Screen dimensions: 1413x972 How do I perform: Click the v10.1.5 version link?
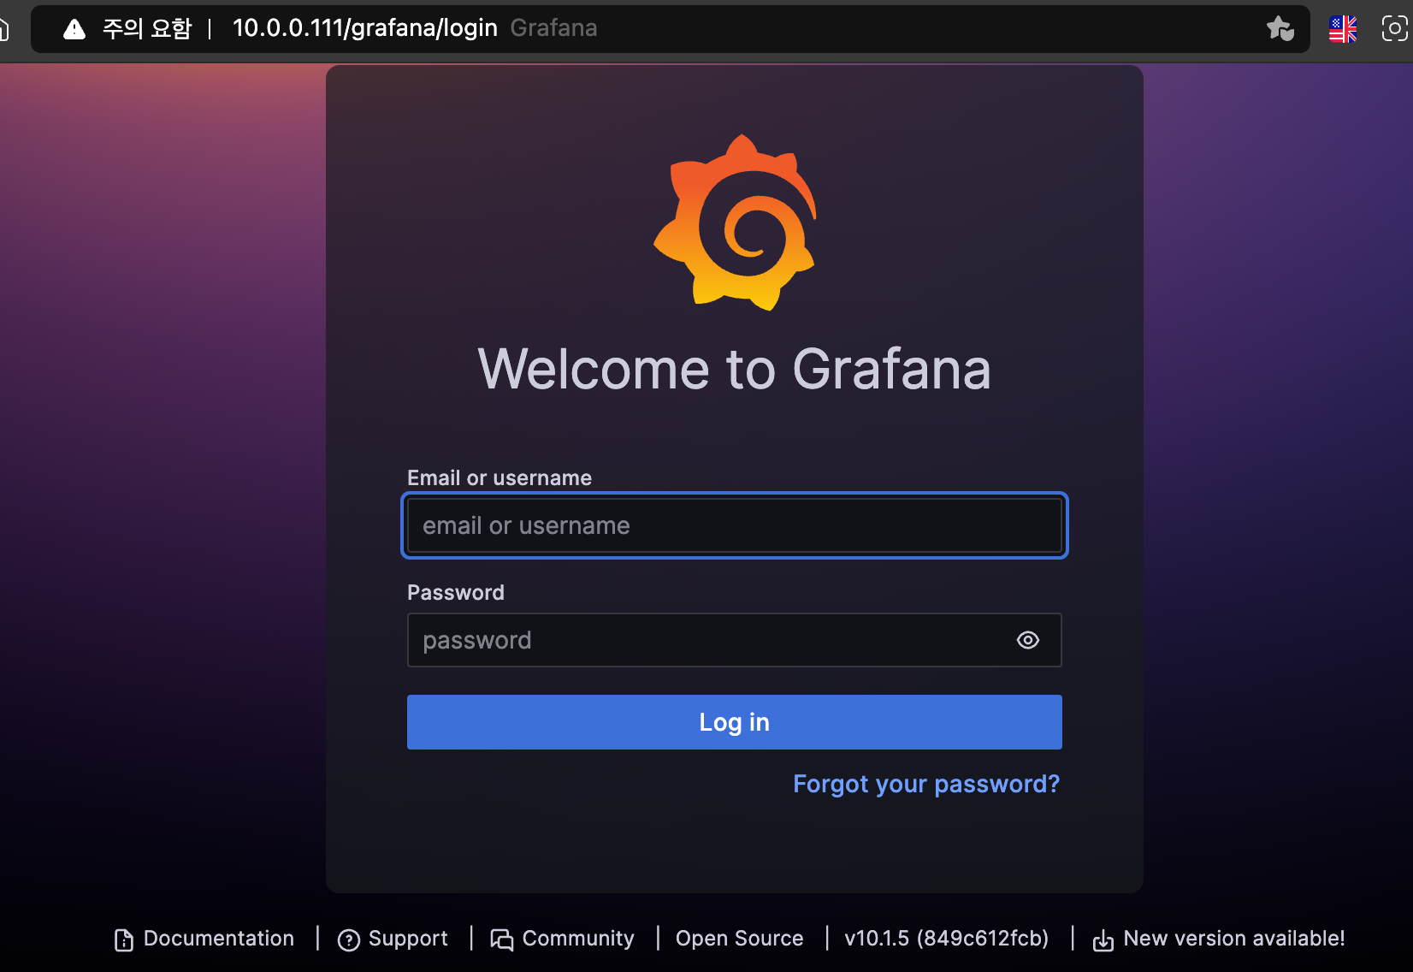tap(947, 939)
